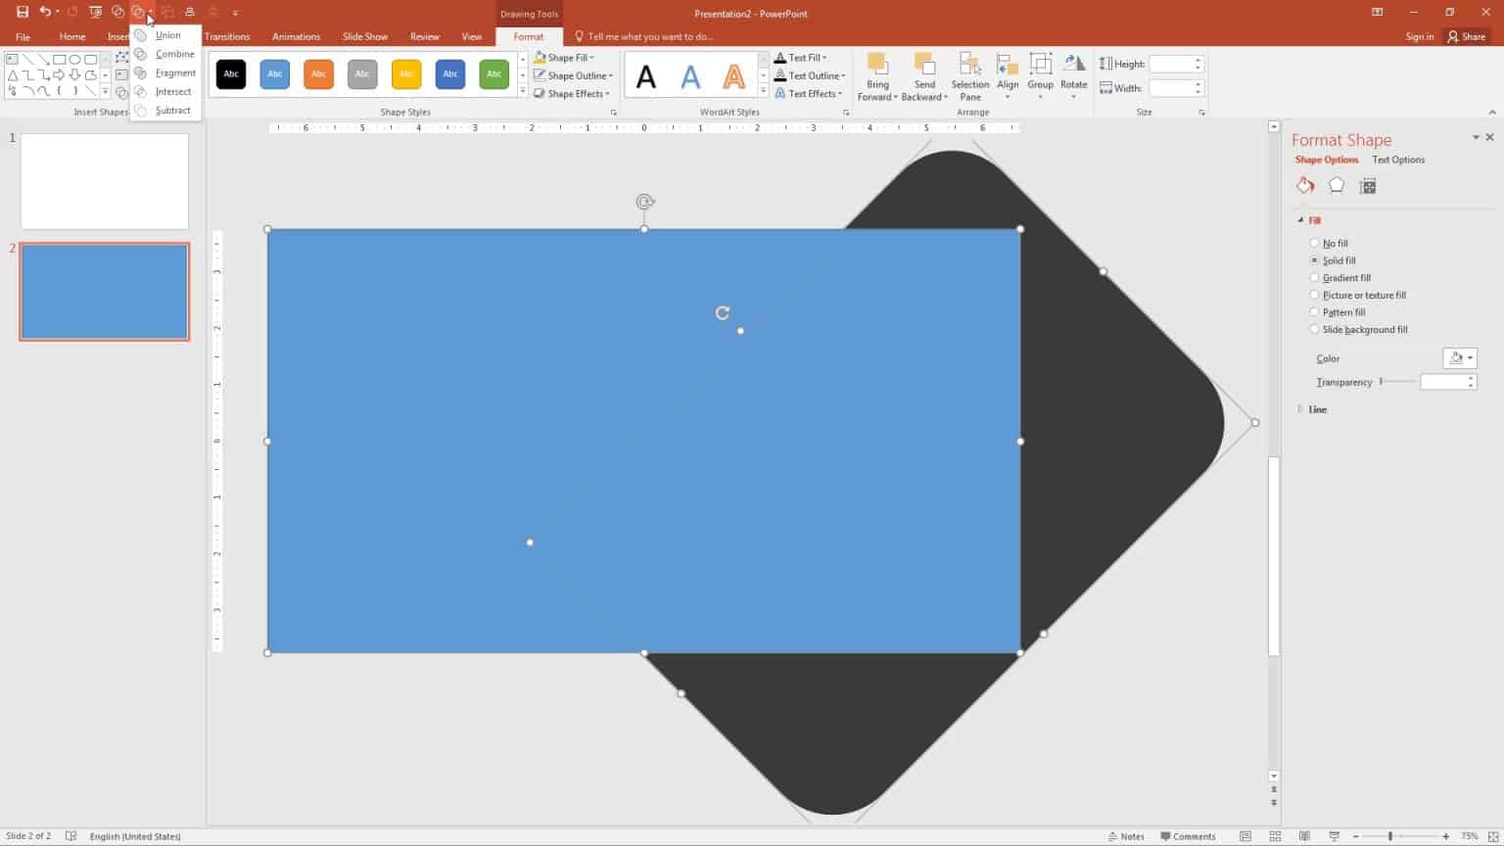Screen dimensions: 1504x846
Task: Switch to the Animations ribbon tab
Action: (x=296, y=36)
